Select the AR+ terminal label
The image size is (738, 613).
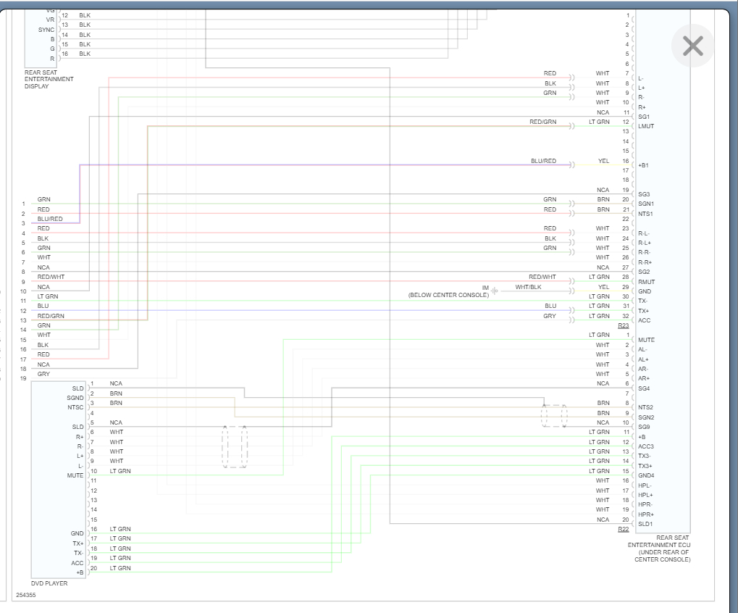pyautogui.click(x=644, y=378)
